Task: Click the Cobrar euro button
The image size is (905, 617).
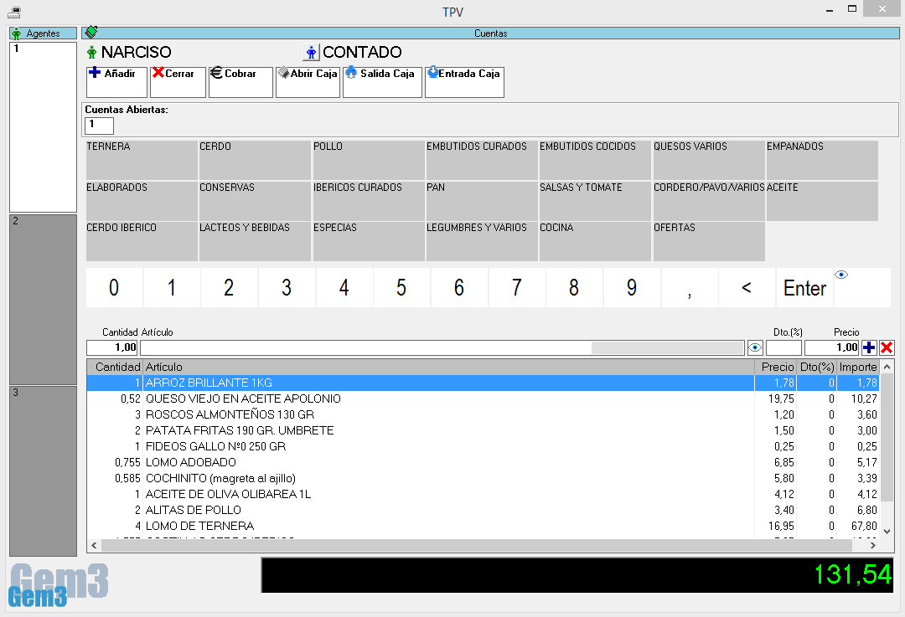Action: [x=240, y=82]
